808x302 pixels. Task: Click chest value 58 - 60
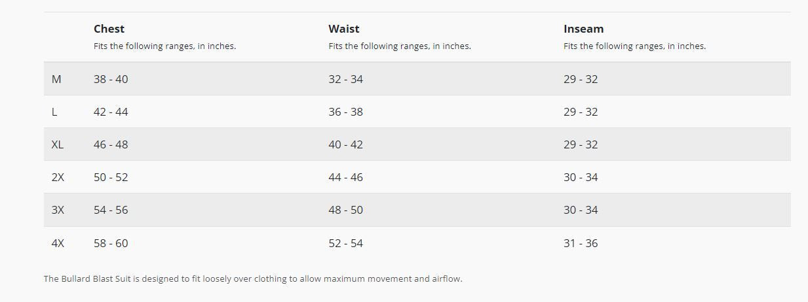[111, 243]
